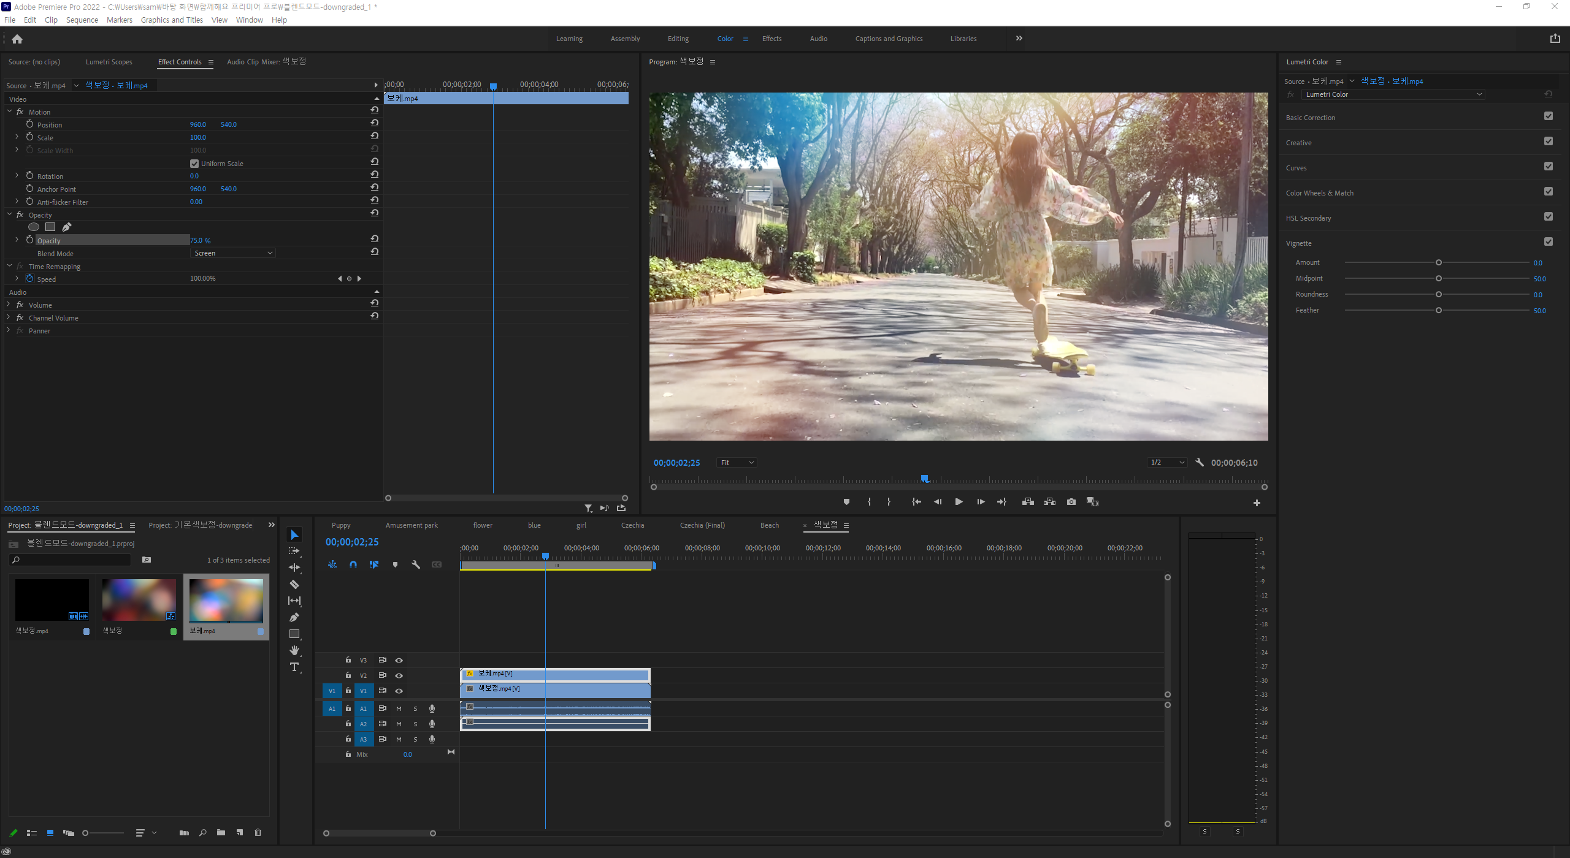This screenshot has height=858, width=1570.
Task: Select the 보케.mp4 thumbnail in Project panel
Action: (226, 601)
